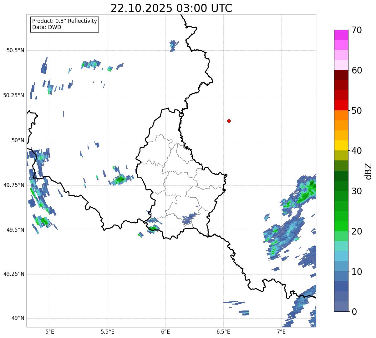This screenshot has width=376, height=338.
Task: Click the 50.25°N latitude label
Action: tap(14, 95)
